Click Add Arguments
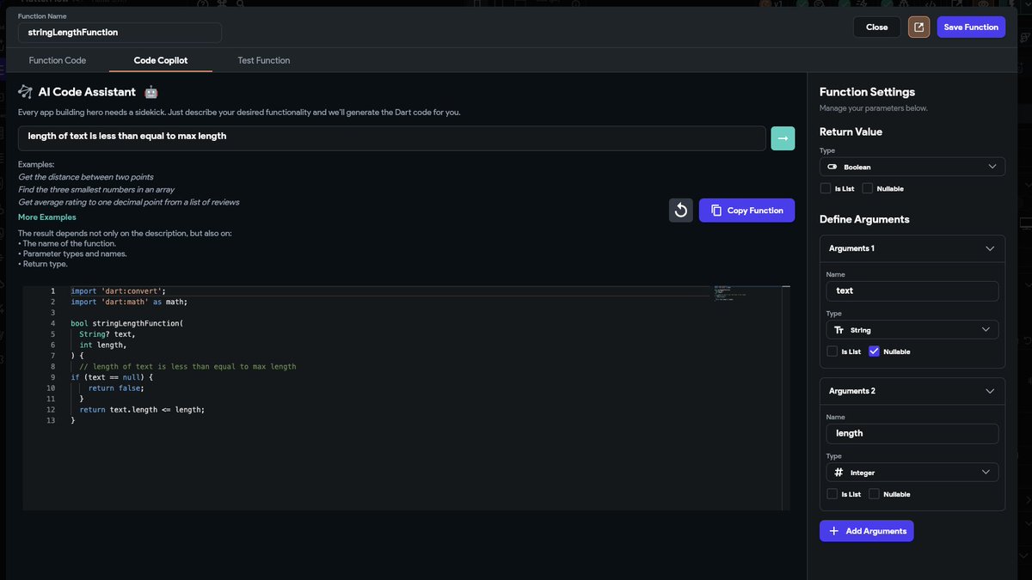 point(866,531)
